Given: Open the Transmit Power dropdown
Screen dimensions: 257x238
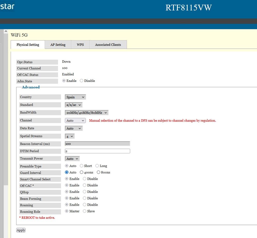Looking at the screenshot, I should (x=72, y=159).
